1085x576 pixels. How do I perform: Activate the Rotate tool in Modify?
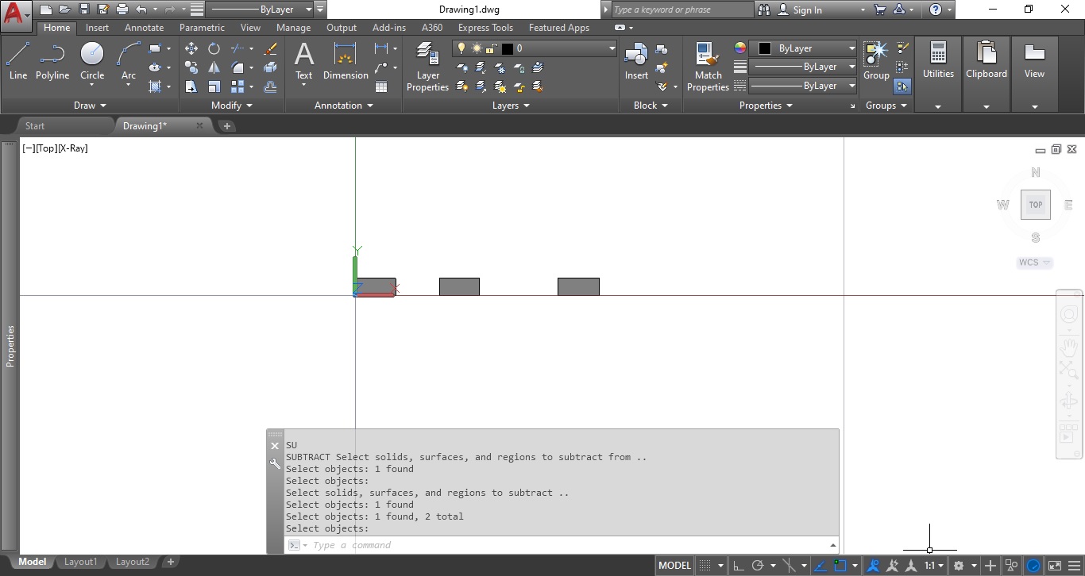[214, 48]
